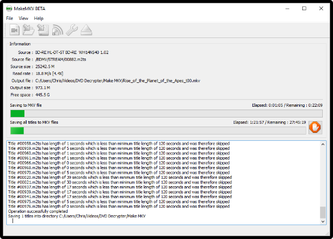Click the Operation successfully completed log line
This screenshot has width=333, height=239.
click(x=38, y=211)
